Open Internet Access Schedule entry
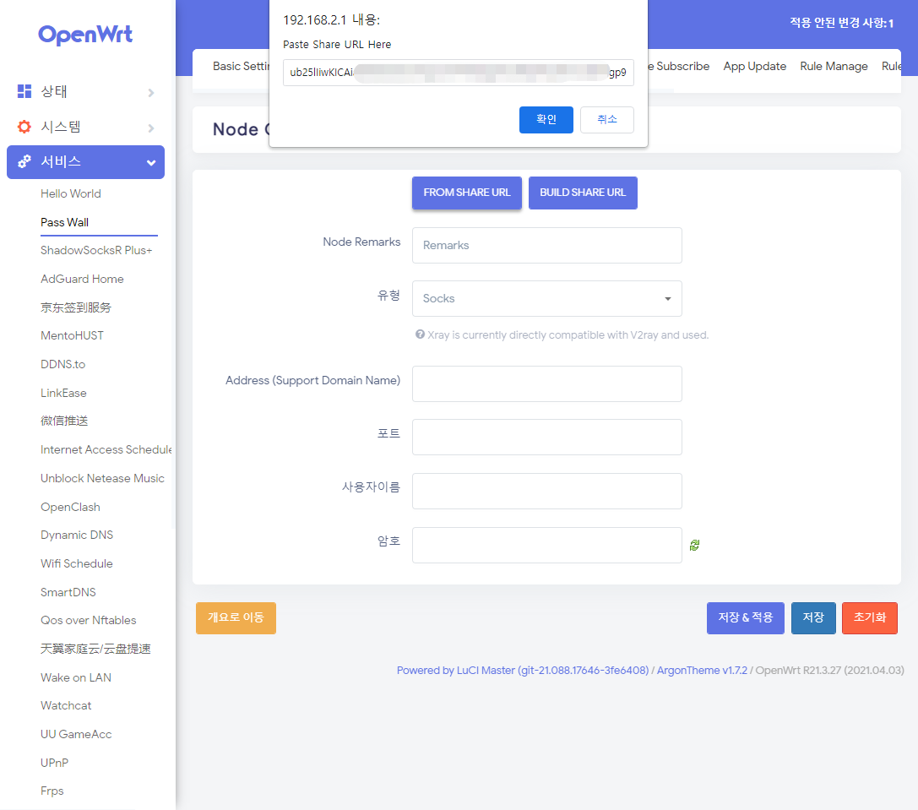Image resolution: width=918 pixels, height=810 pixels. (106, 450)
